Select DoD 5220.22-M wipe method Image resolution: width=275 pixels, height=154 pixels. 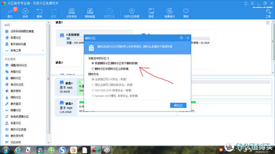click(x=93, y=90)
